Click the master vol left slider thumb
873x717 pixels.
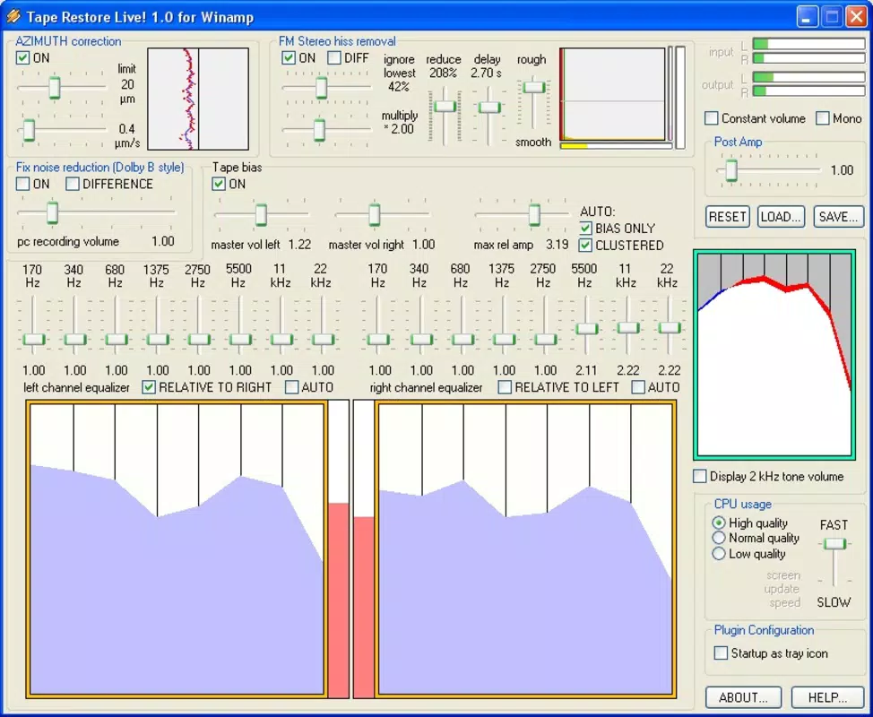[x=261, y=215]
